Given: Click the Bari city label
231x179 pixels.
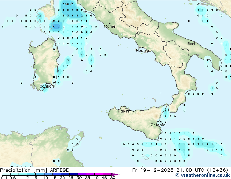Looking at the screenshot, I should [191, 44].
